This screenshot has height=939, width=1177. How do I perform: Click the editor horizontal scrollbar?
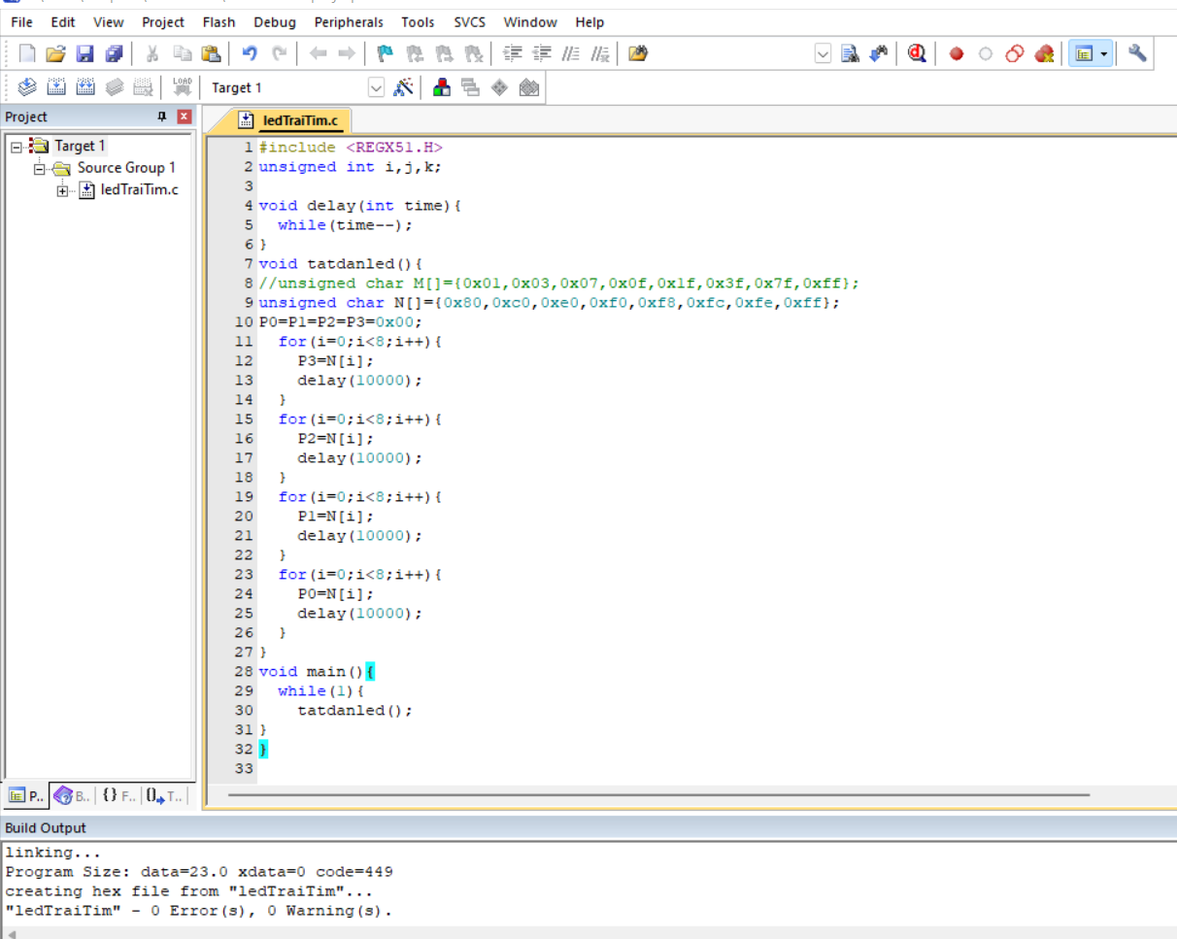pos(658,795)
